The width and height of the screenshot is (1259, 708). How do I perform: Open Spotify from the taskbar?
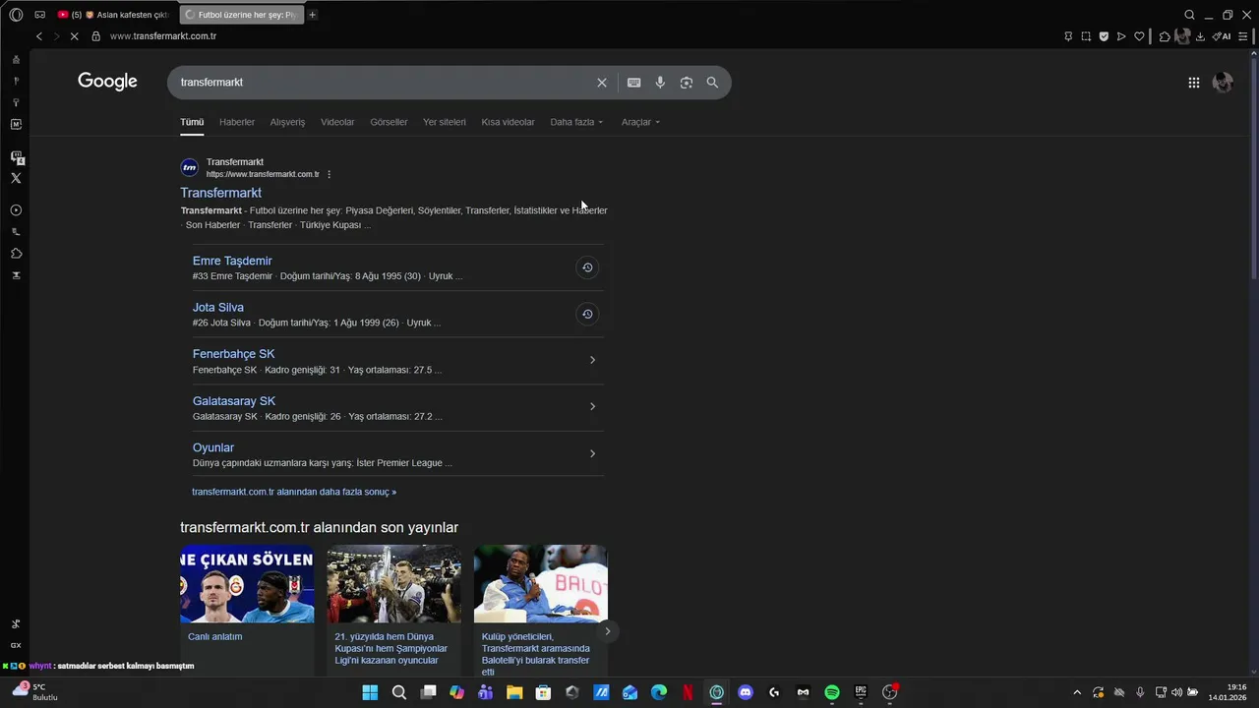[x=832, y=692]
